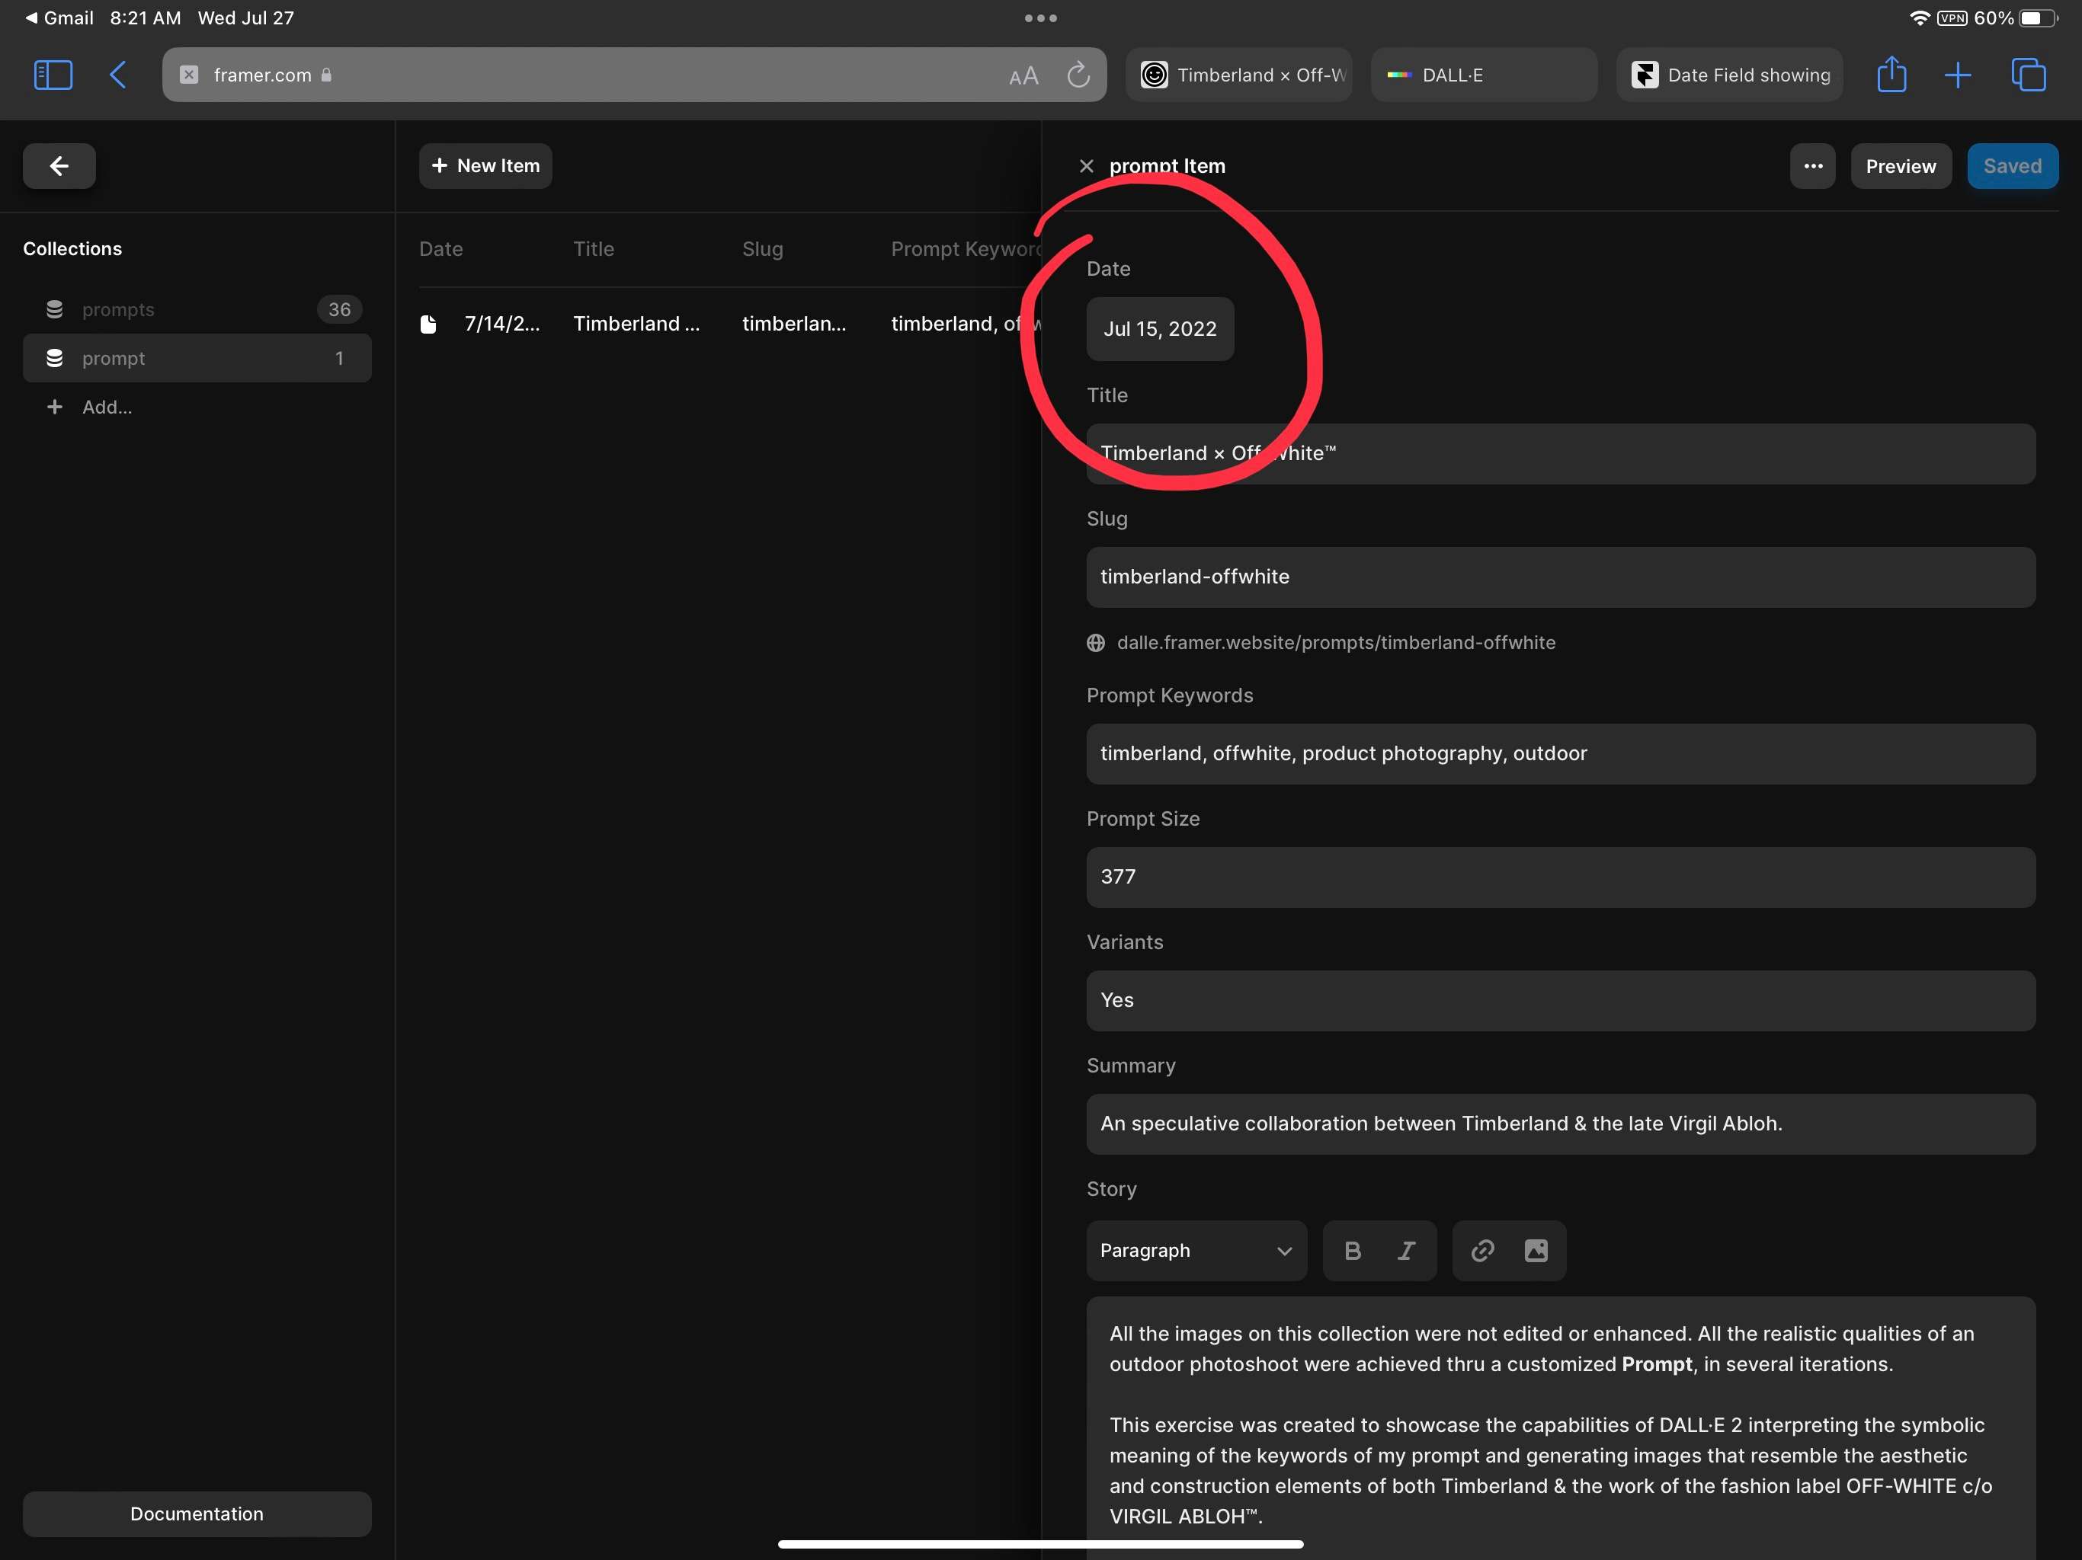Screen dimensions: 2082x1560
Task: Click the Summary input field
Action: 1561,1124
